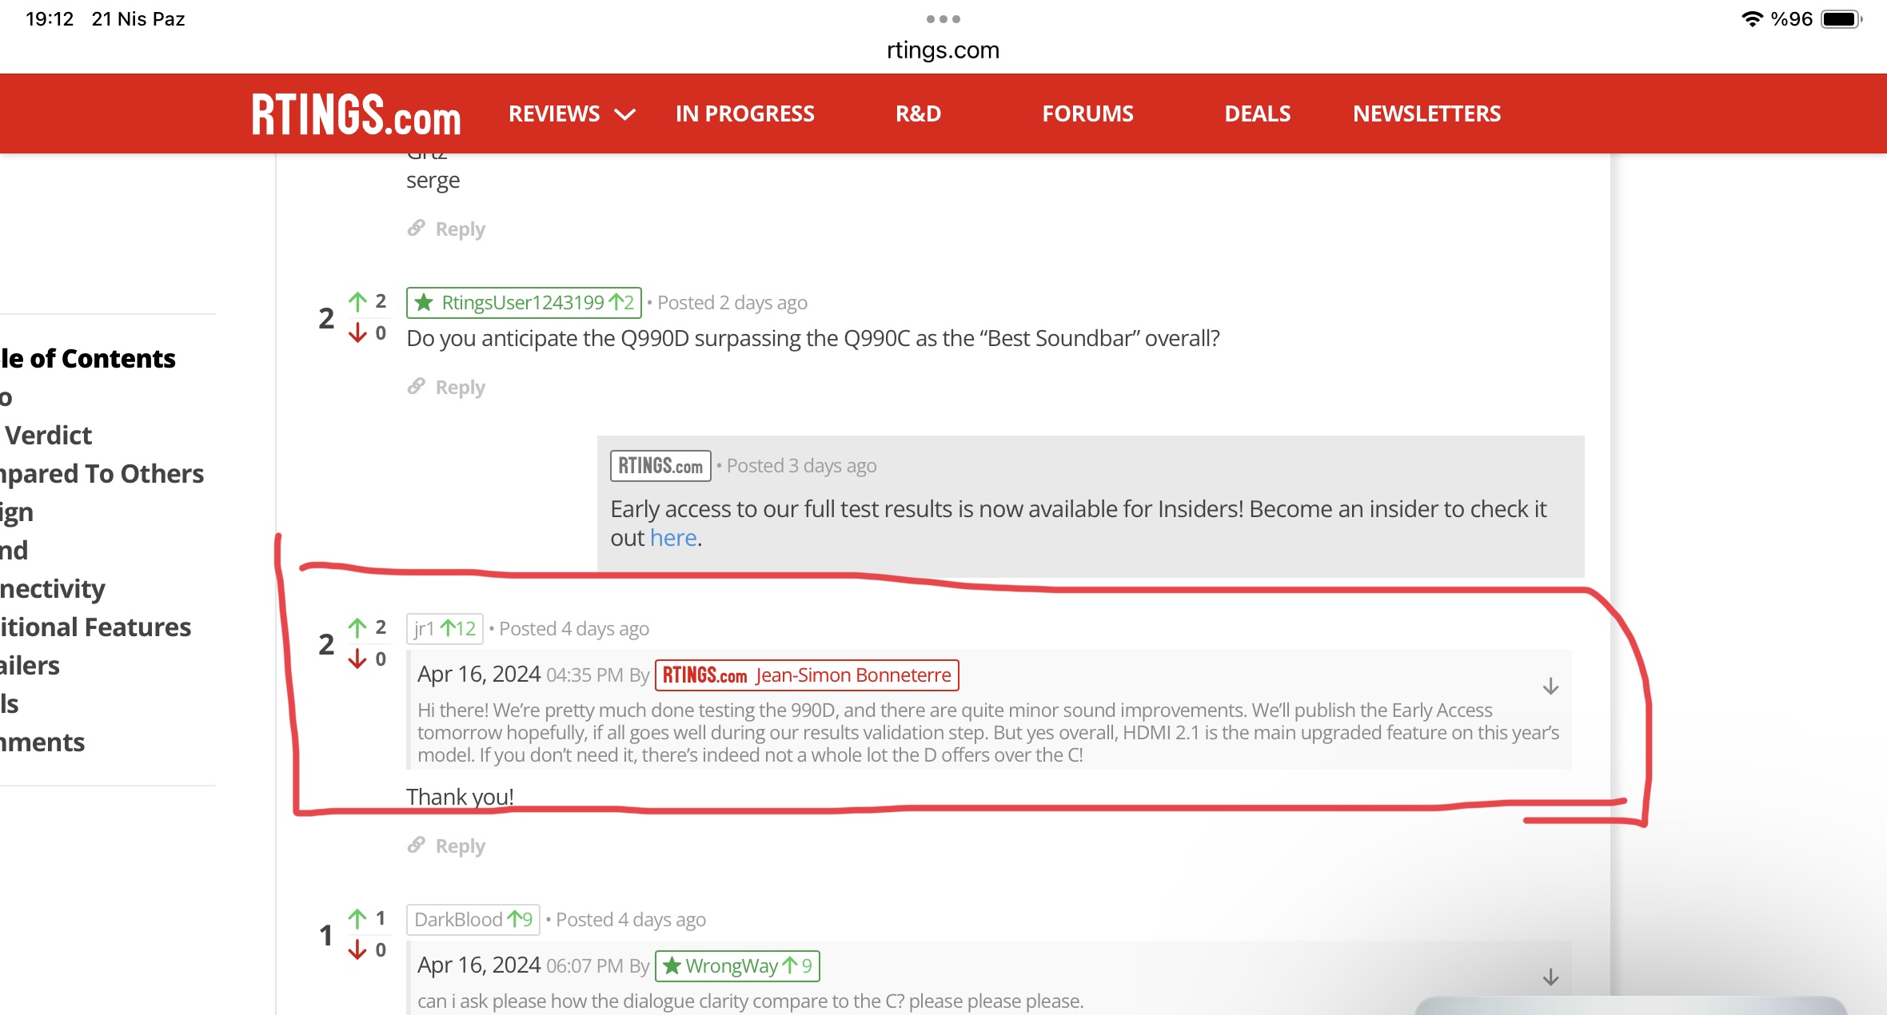Open Jean-Simon Bonneterre's profile

point(807,675)
